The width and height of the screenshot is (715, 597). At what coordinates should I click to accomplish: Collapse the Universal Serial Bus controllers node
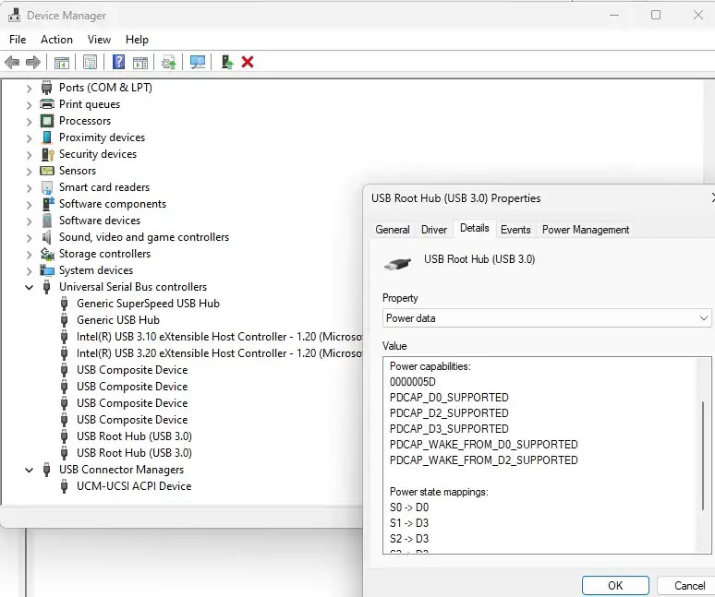[x=29, y=287]
